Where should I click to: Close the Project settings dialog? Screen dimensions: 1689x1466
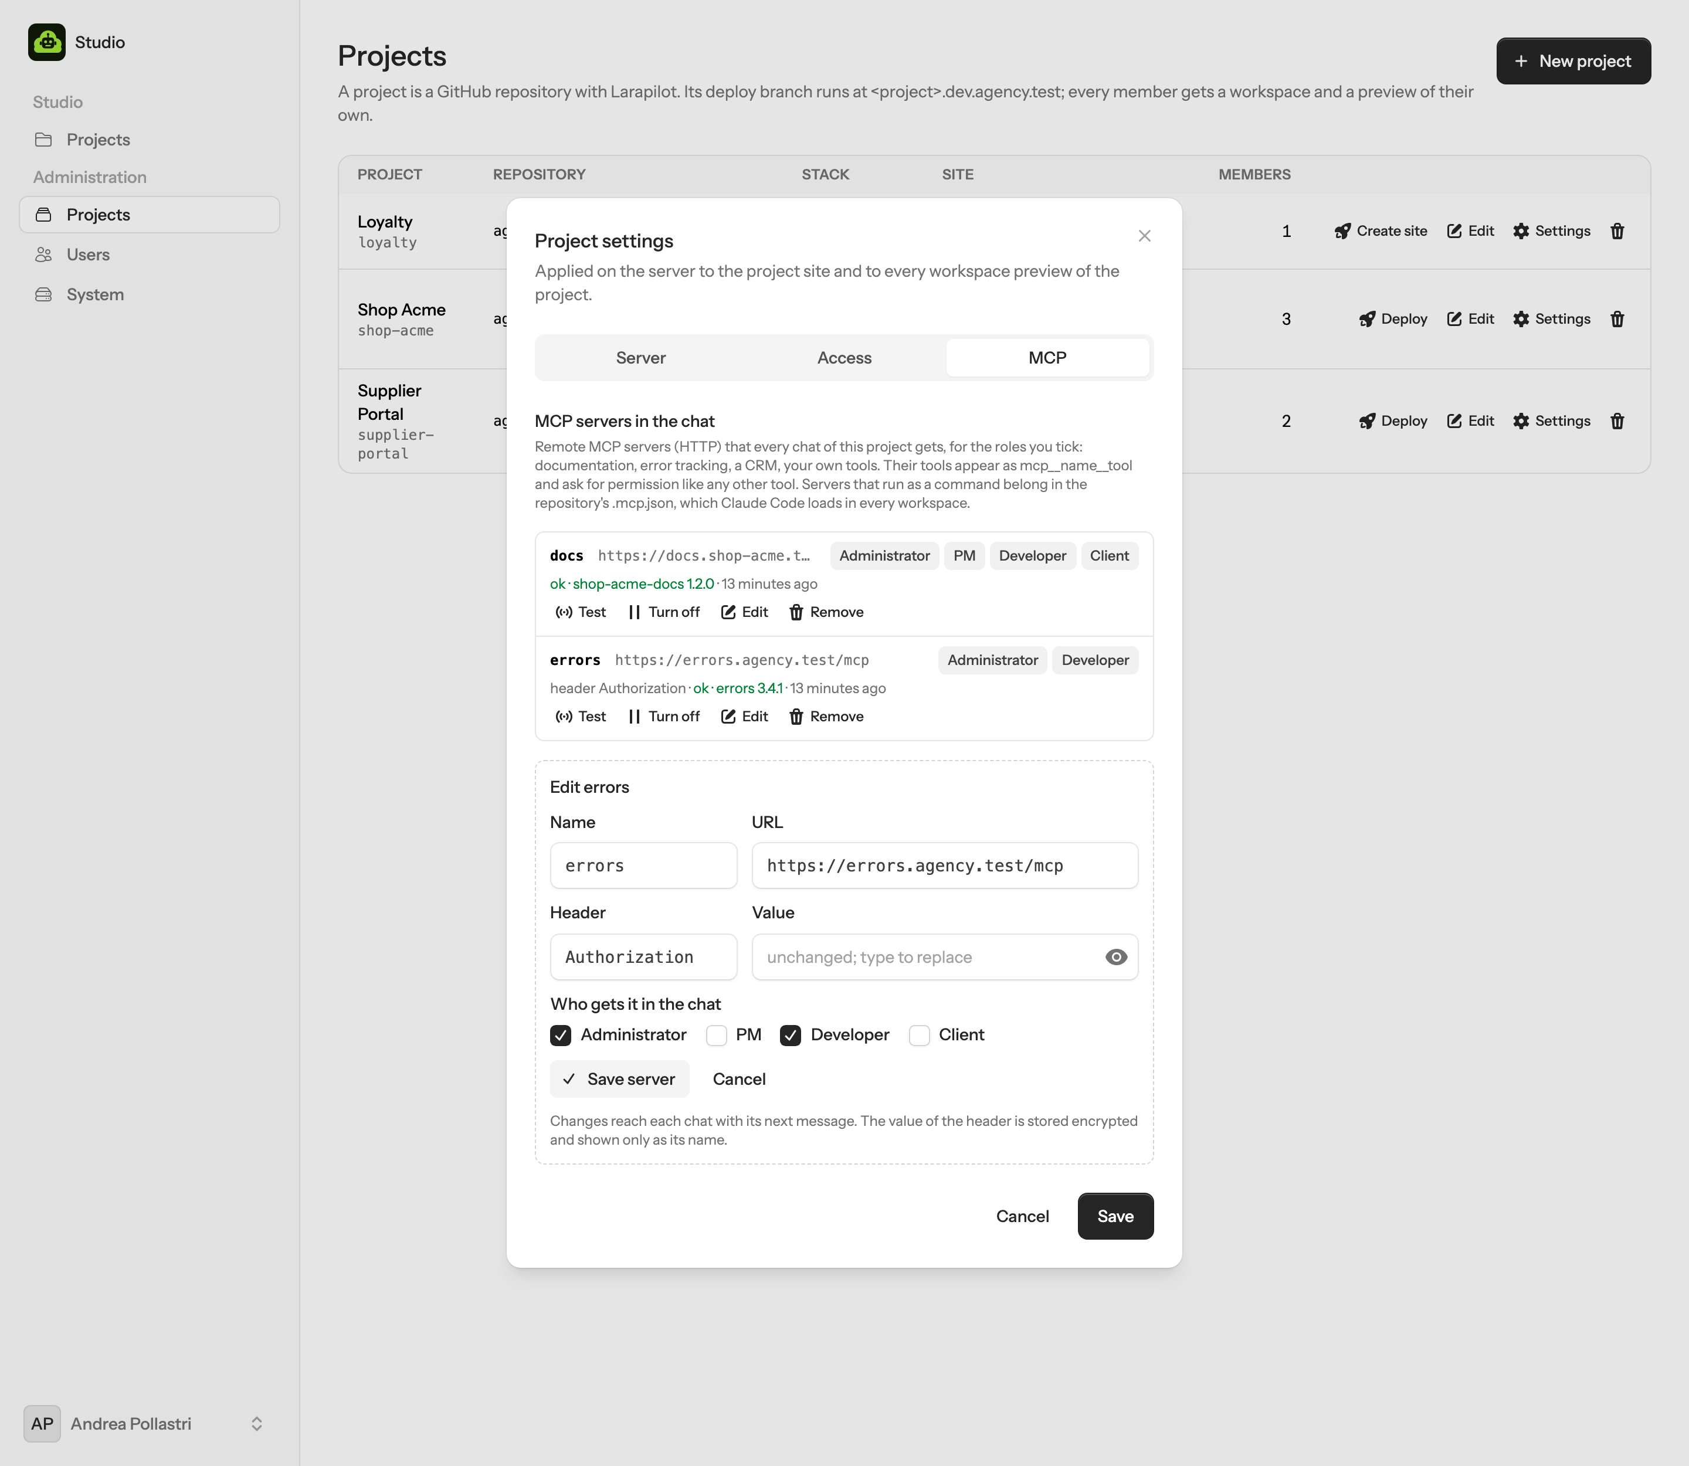(x=1145, y=236)
